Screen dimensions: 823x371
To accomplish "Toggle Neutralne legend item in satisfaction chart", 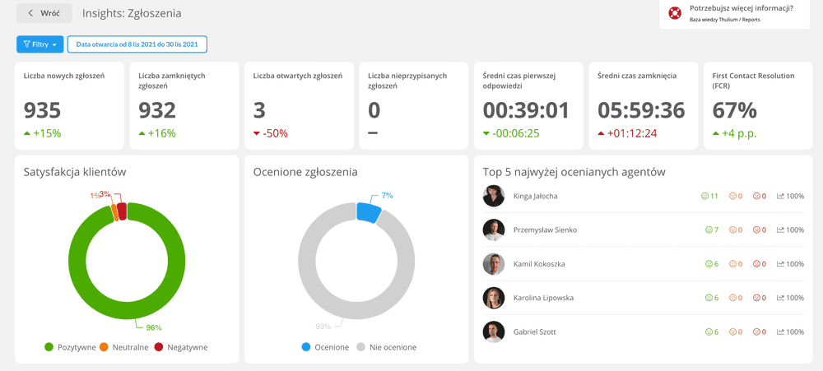I will (x=123, y=347).
